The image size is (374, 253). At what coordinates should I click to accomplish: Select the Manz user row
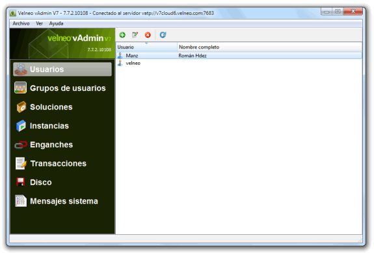click(239, 56)
